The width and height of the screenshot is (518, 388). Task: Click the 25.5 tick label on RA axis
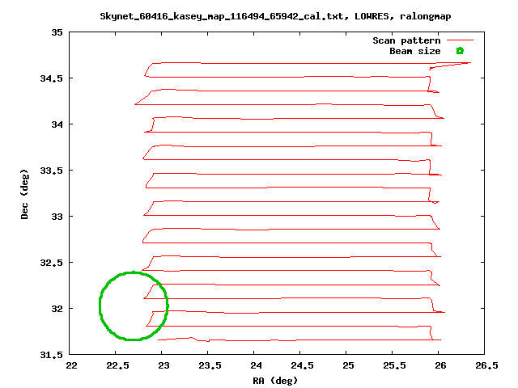point(393,366)
